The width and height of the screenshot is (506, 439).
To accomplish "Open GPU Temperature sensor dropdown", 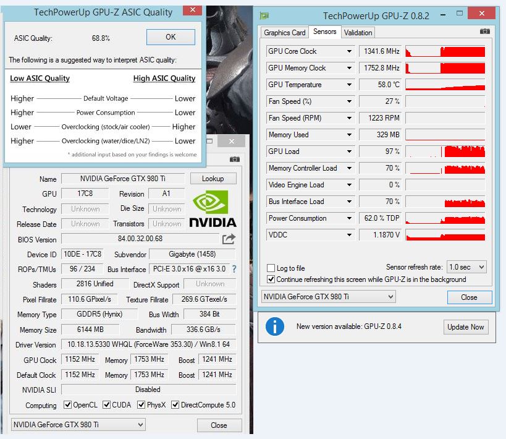I will coord(349,85).
